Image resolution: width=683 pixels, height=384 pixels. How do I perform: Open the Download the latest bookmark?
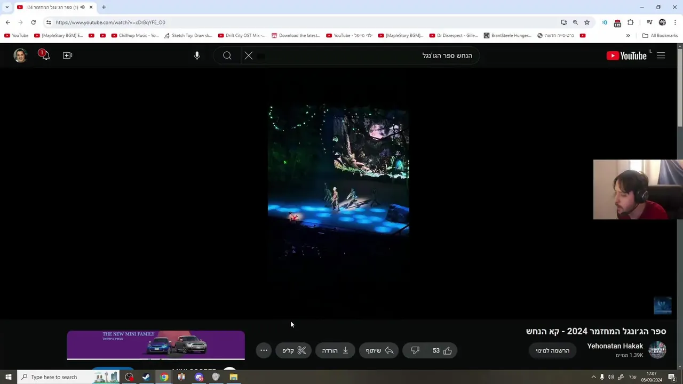point(296,35)
